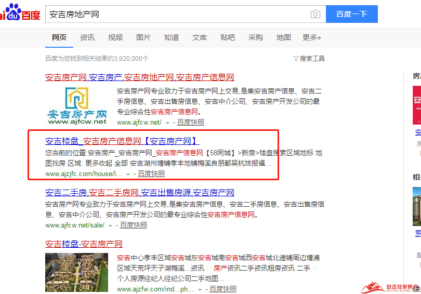Open result 安吉楼盘-安吉房产网 title
This screenshot has height=294, width=421.
tap(84, 244)
